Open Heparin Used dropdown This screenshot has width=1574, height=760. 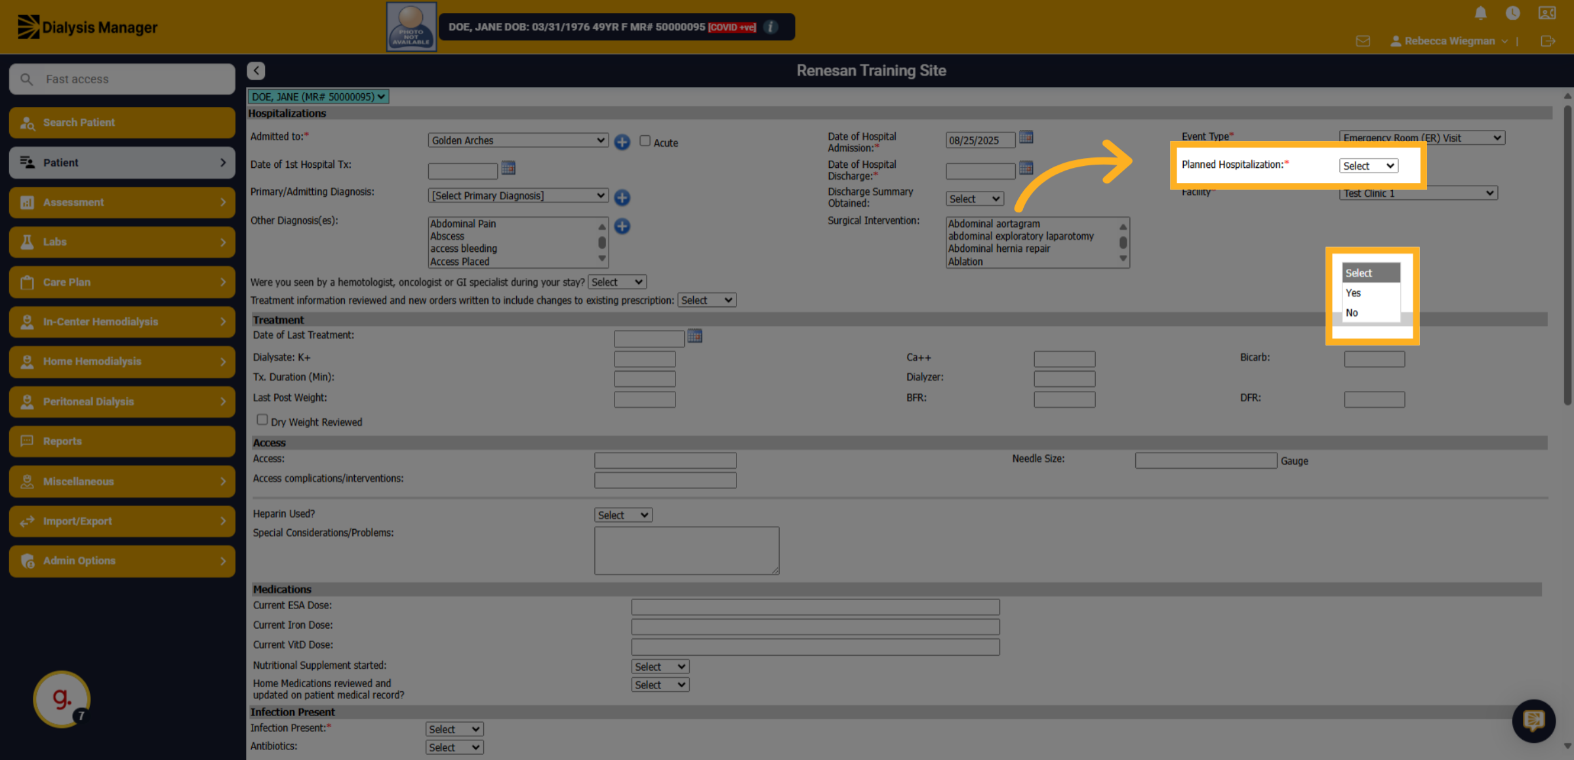point(623,515)
